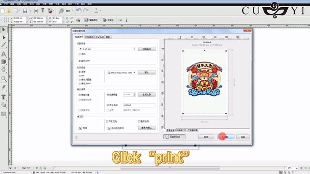Open the Craft mini cutter dropdown
310x174 pixels.
pos(135,49)
